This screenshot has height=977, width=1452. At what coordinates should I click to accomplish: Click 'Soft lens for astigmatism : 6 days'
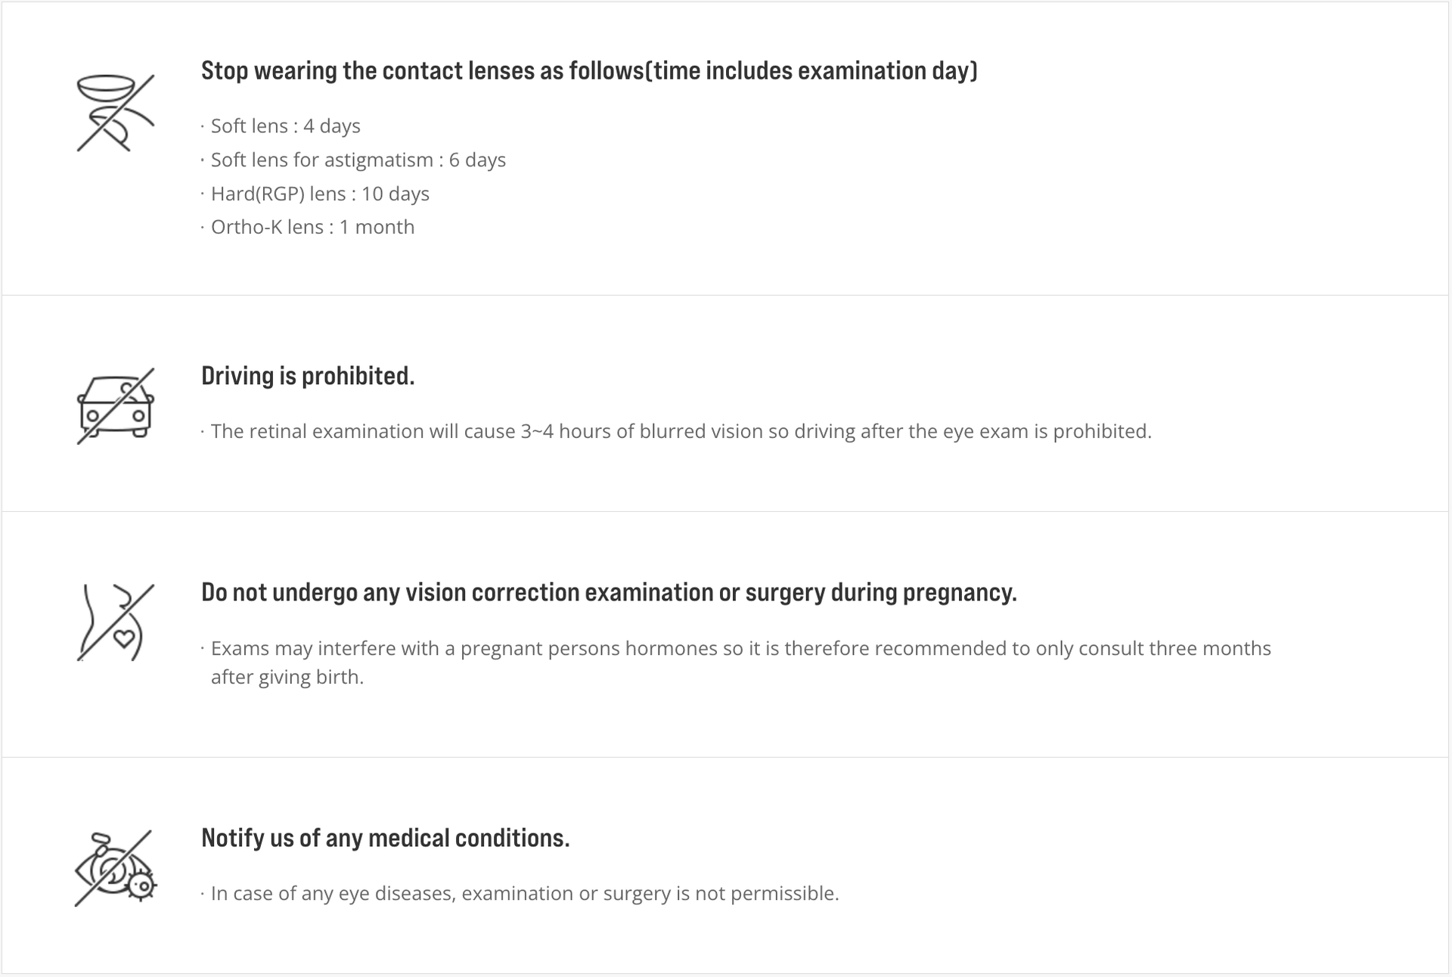point(358,160)
